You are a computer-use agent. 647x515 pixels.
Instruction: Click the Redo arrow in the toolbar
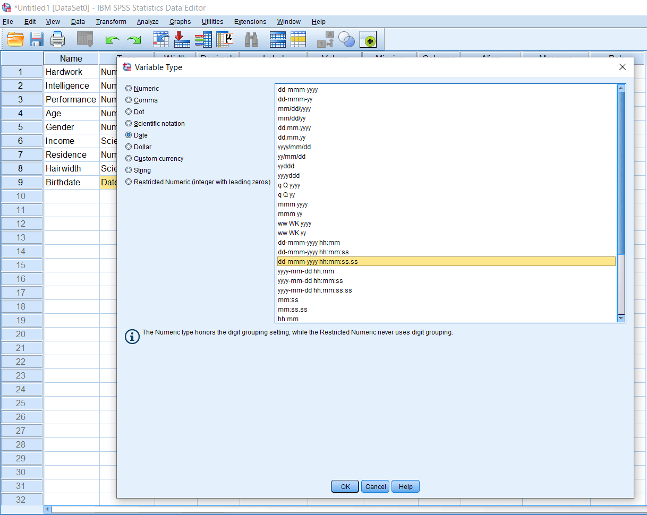133,39
